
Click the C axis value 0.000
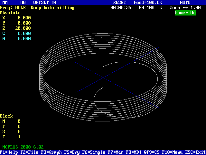click(x=24, y=33)
